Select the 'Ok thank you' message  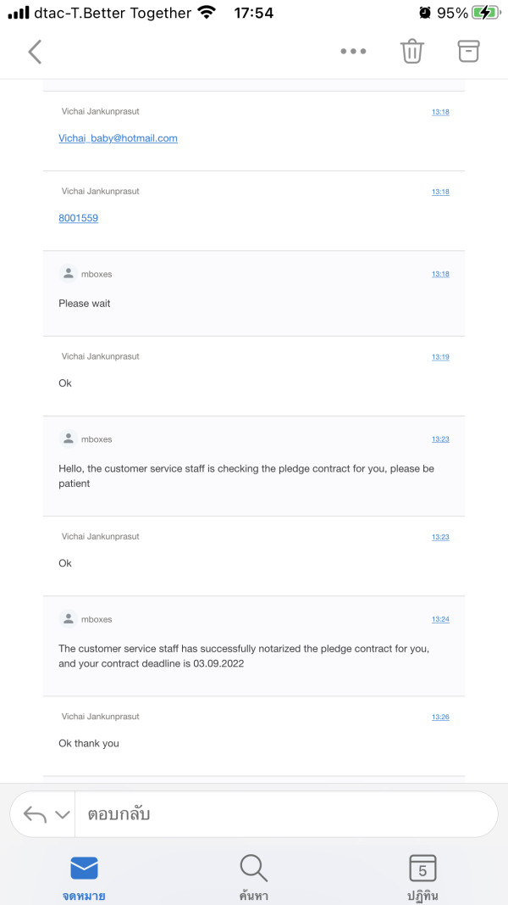click(89, 744)
